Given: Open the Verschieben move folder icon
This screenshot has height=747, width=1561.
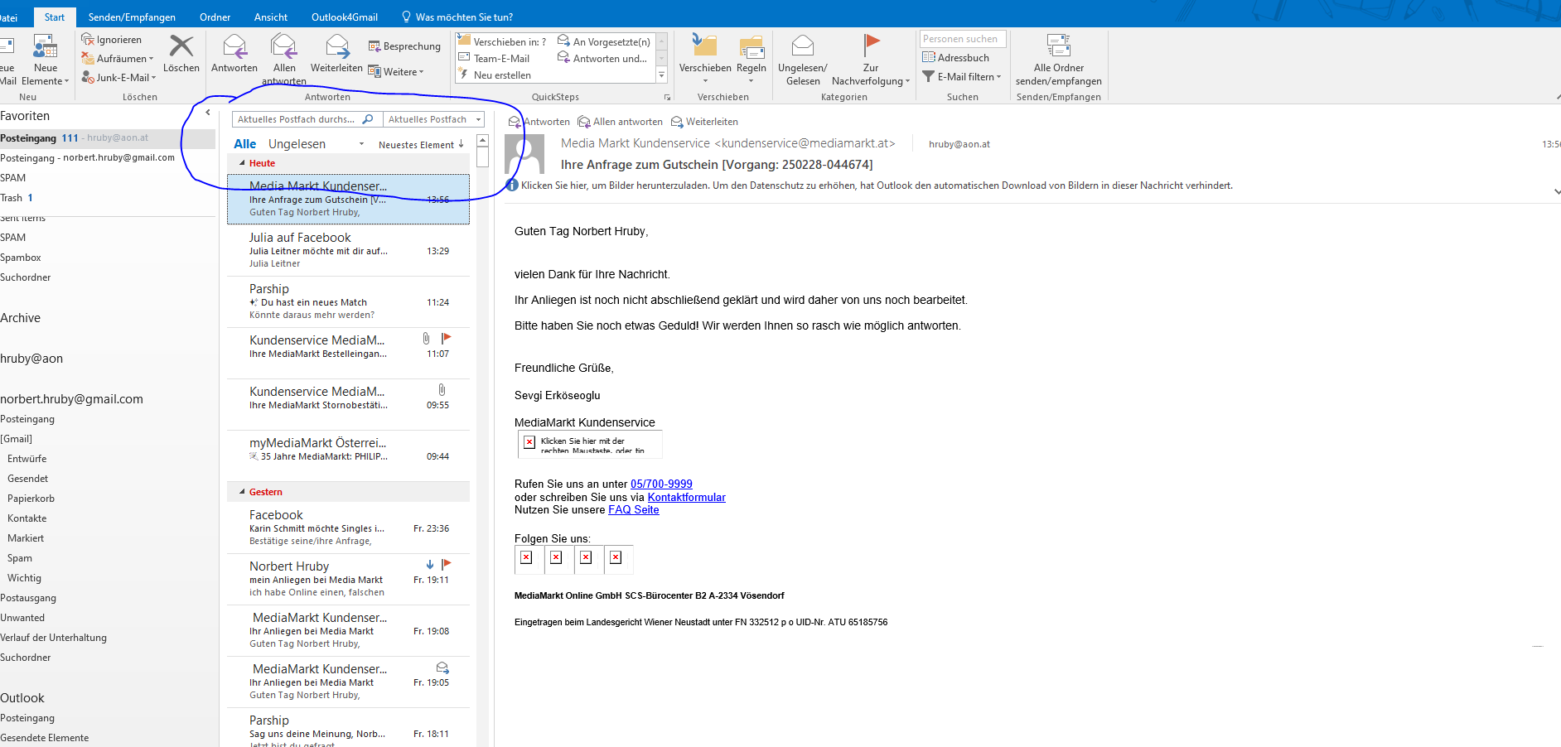Looking at the screenshot, I should (x=704, y=46).
